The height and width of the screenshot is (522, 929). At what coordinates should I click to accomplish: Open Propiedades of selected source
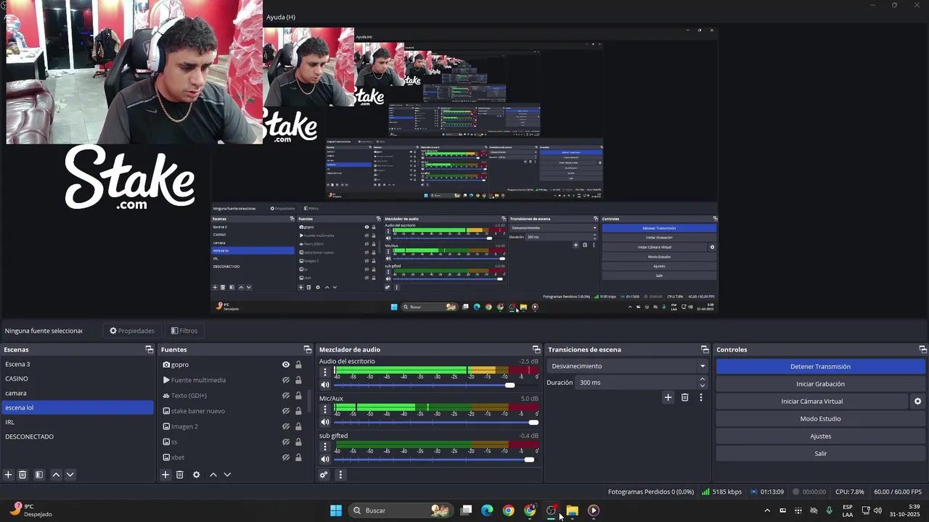coord(131,331)
